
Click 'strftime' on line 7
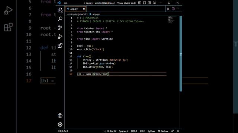pos(107,39)
